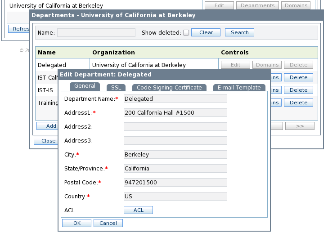Screen dimensions: 328x237
Task: Open the Code Signing Certificate tab
Action: 169,88
